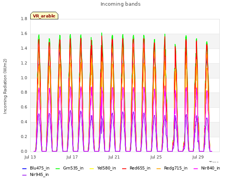Select the Redg715_in legend entry

point(172,168)
